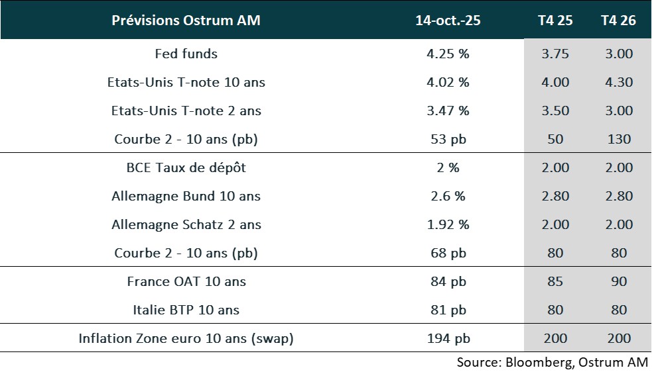Click the 53 pb curve value
652x372 pixels.
[448, 139]
